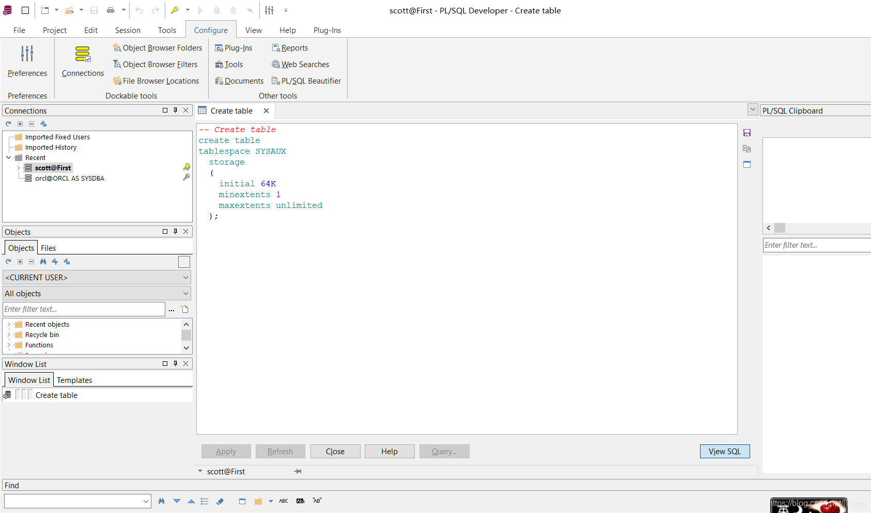Expand the Recent objects folder

[9, 324]
